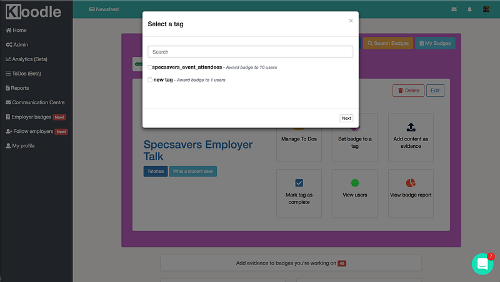Click the Admin gears icon in sidebar

coord(9,44)
